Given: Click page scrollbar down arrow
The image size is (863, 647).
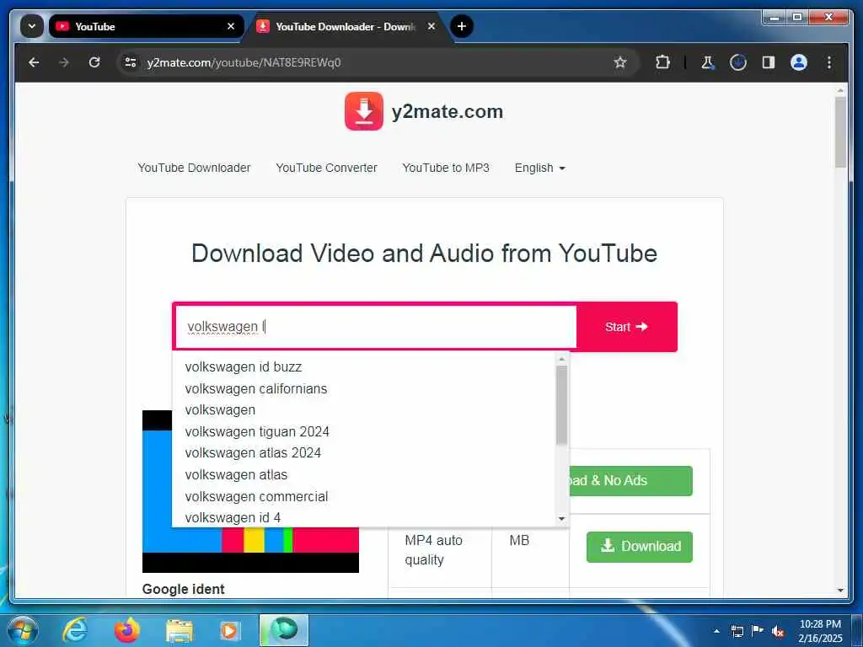Looking at the screenshot, I should pyautogui.click(x=840, y=591).
